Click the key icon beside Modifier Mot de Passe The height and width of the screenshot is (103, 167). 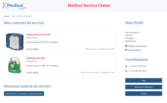pyautogui.click(x=126, y=46)
